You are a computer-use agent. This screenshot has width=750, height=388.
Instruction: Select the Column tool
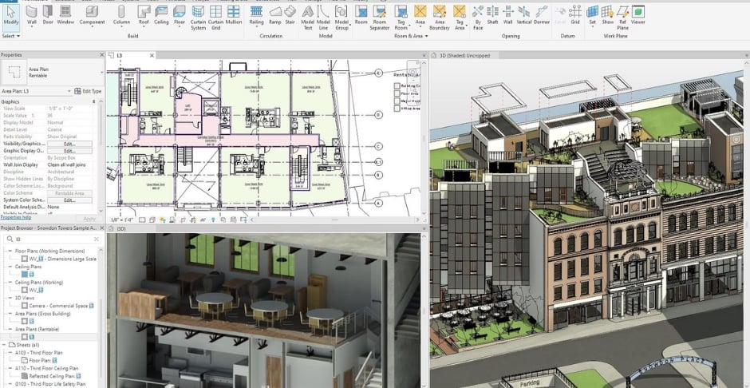[121, 16]
